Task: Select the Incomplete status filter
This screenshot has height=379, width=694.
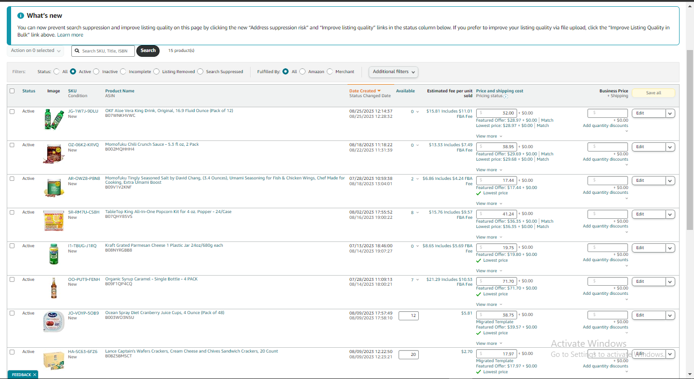Action: [123, 72]
